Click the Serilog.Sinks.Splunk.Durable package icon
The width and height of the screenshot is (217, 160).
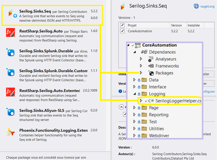(11, 53)
